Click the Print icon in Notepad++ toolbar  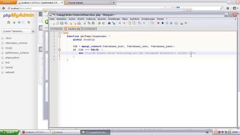79,23
